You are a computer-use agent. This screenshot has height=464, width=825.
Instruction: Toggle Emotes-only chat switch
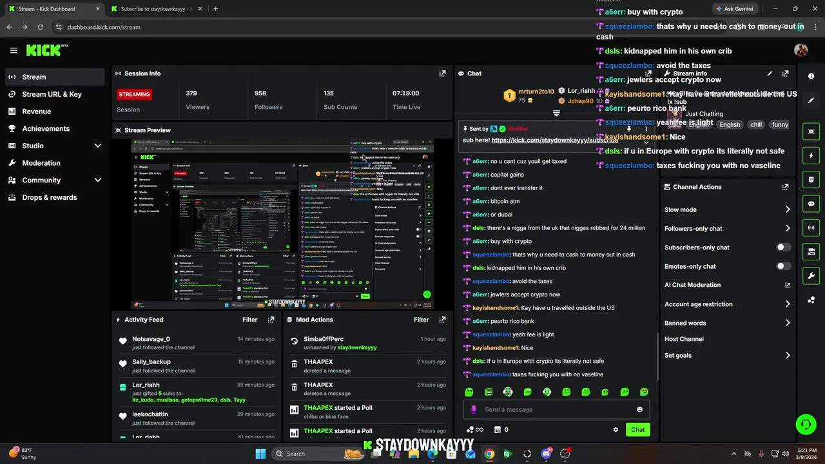click(x=783, y=266)
